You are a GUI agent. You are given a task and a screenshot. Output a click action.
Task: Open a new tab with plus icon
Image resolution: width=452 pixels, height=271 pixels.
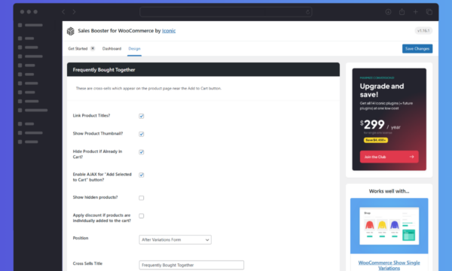(415, 12)
